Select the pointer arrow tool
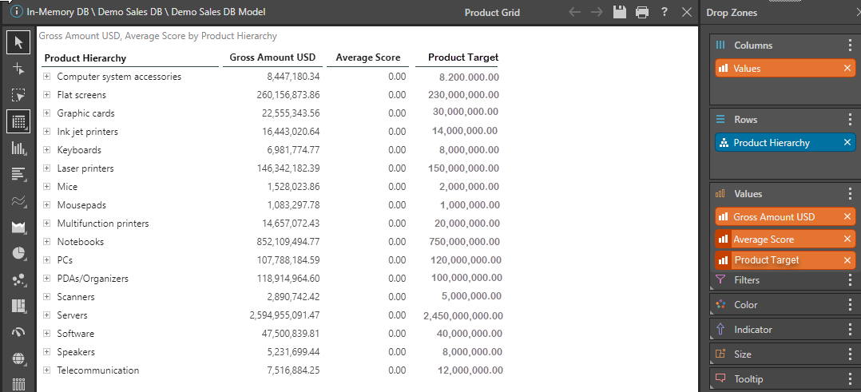The image size is (861, 392). pyautogui.click(x=18, y=42)
